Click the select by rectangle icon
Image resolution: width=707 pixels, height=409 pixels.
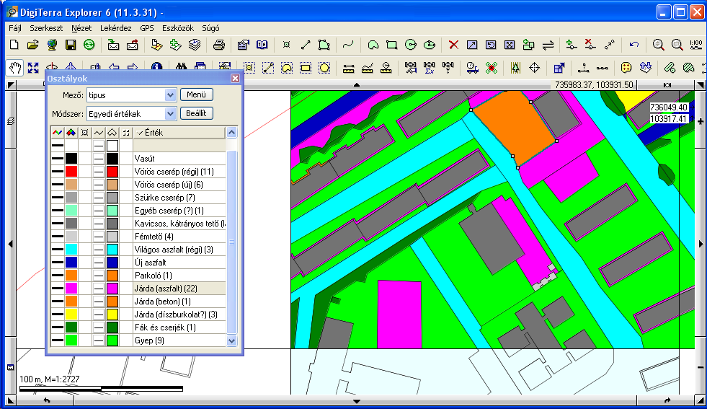306,68
